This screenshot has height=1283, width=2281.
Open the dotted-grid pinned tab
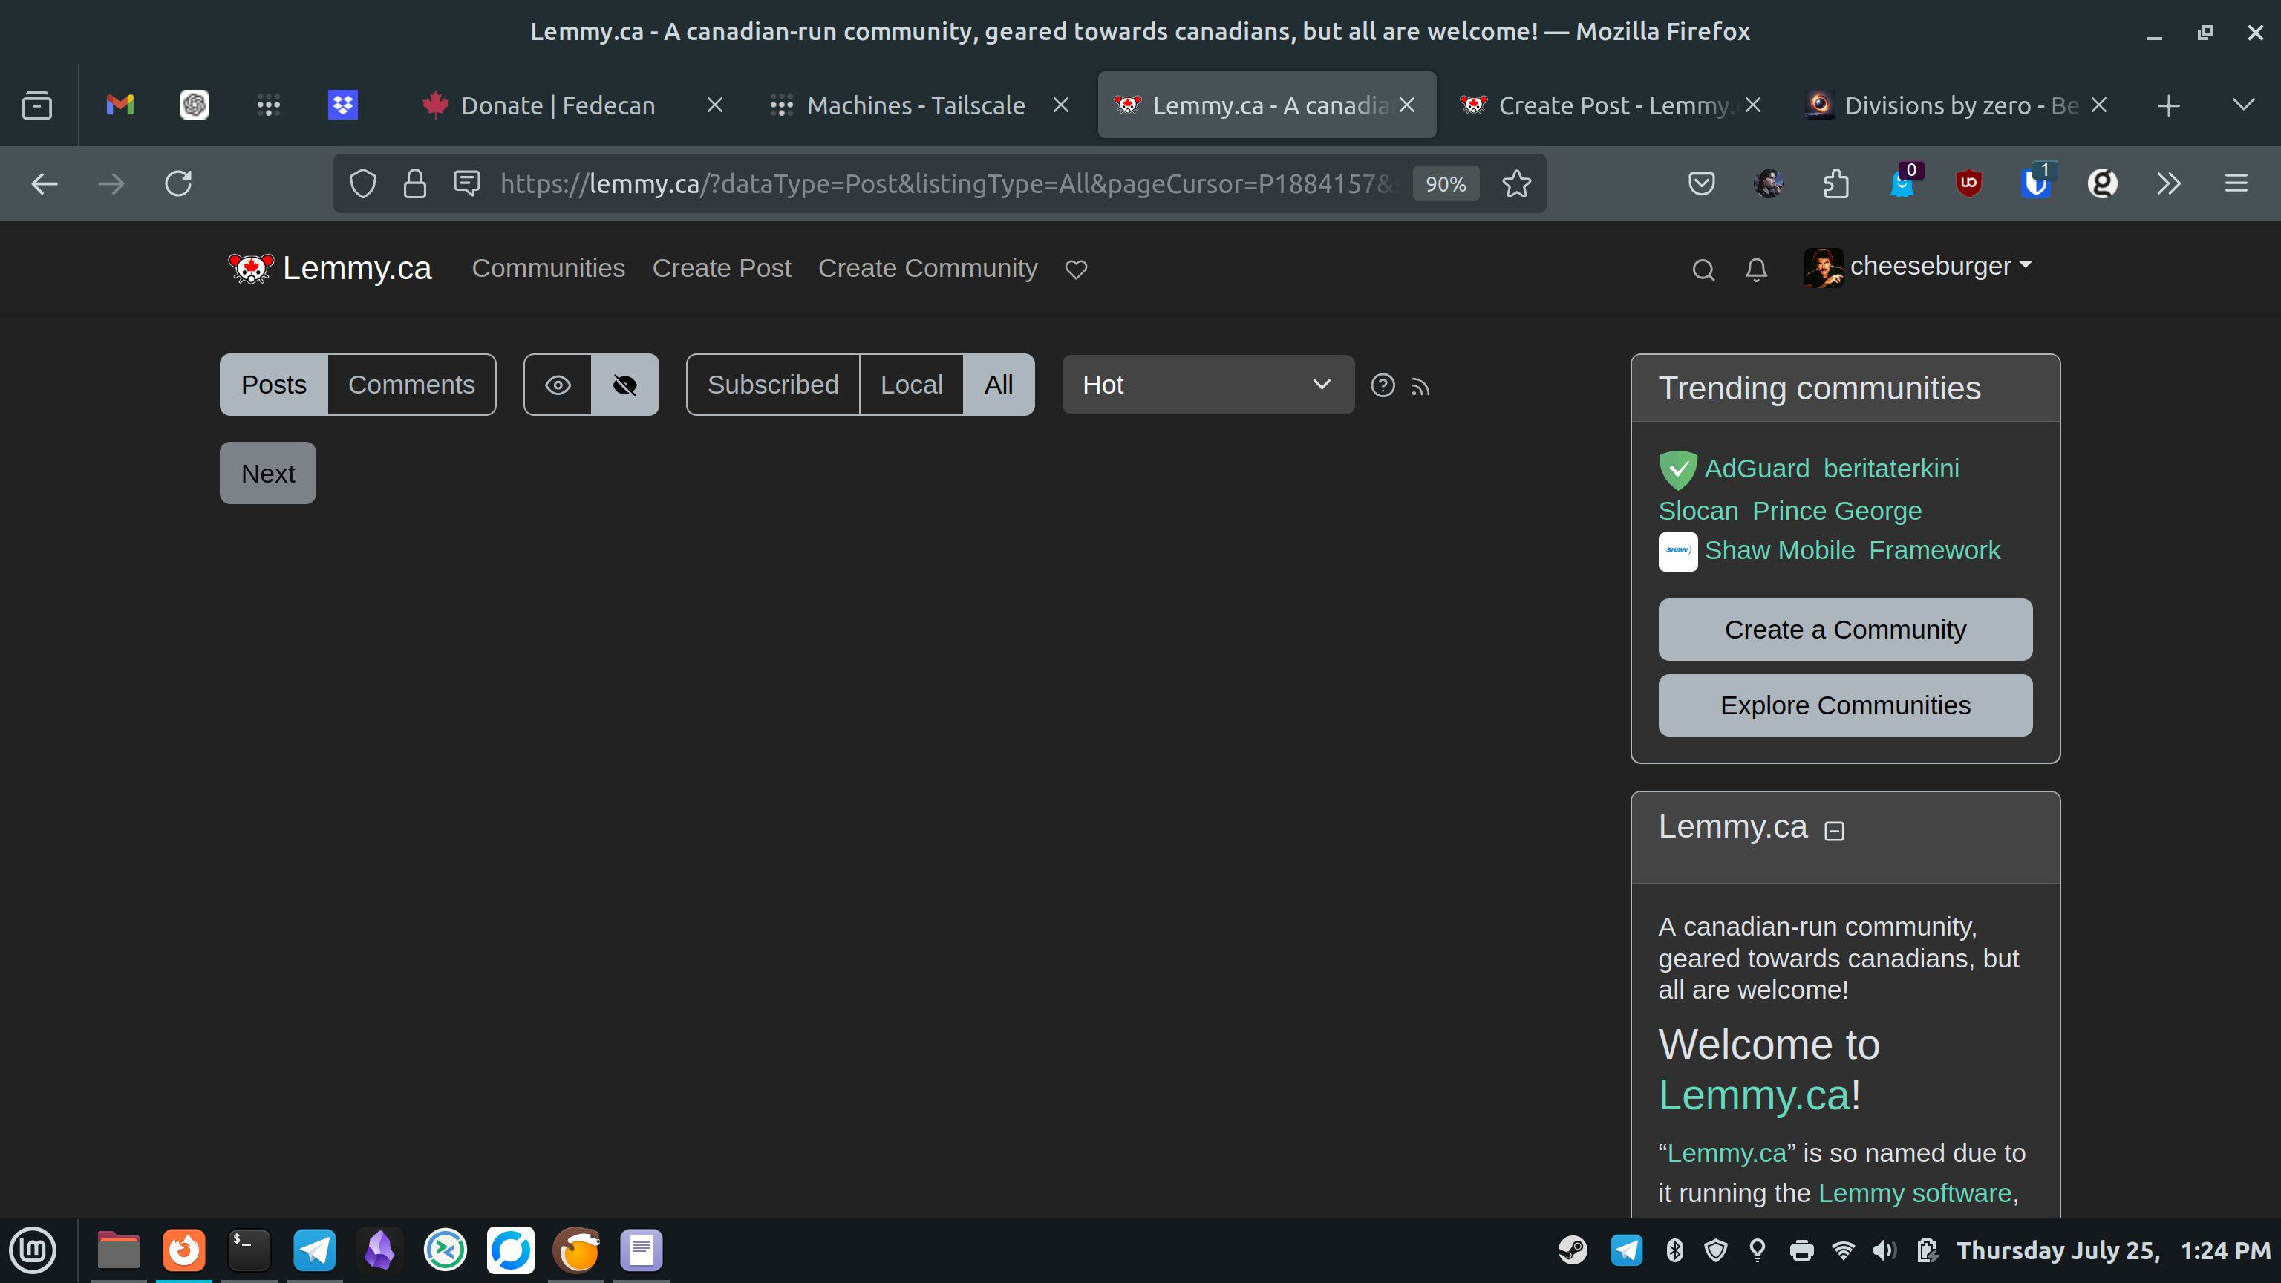pyautogui.click(x=268, y=105)
